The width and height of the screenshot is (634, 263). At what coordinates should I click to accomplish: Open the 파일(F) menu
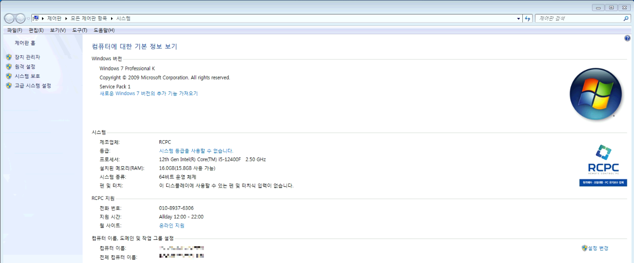pyautogui.click(x=14, y=30)
